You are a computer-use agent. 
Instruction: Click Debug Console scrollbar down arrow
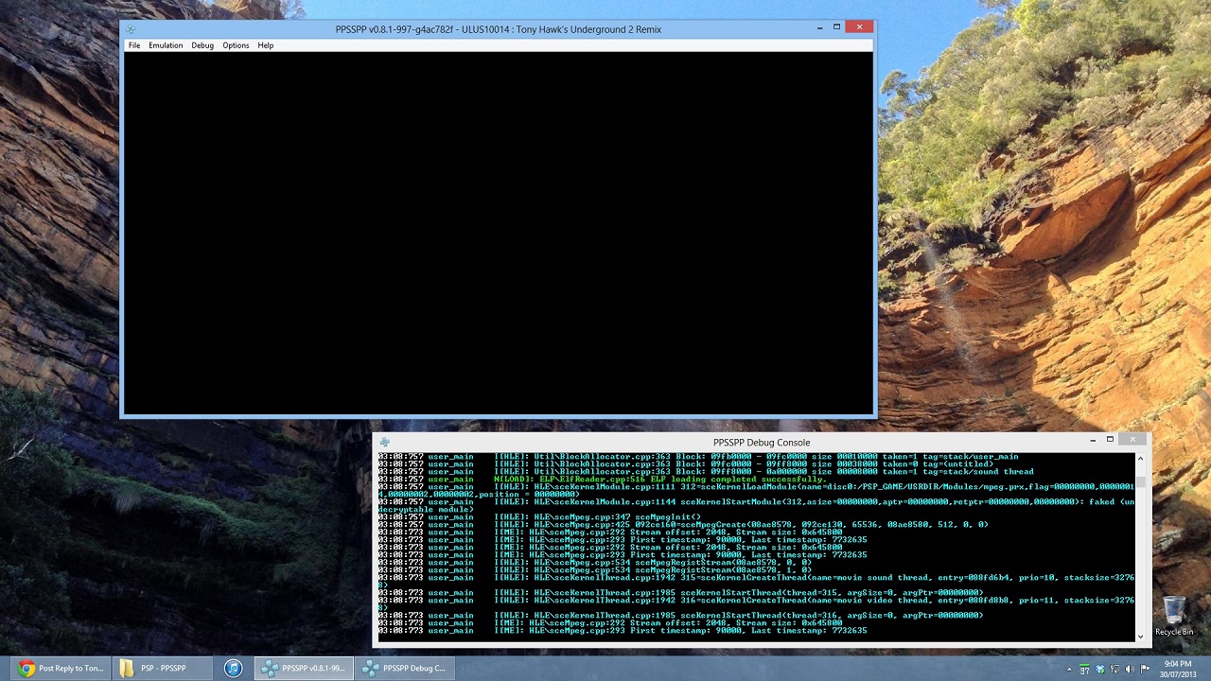coord(1140,636)
